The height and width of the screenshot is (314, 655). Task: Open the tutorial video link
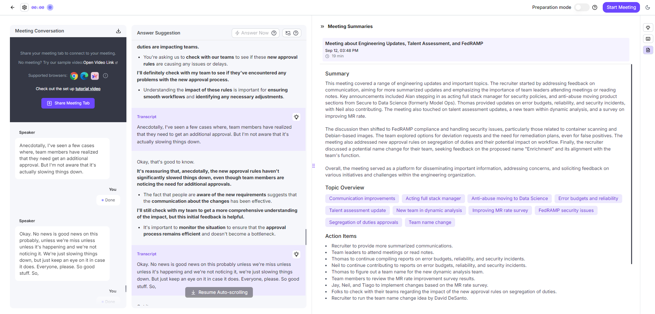(x=88, y=89)
